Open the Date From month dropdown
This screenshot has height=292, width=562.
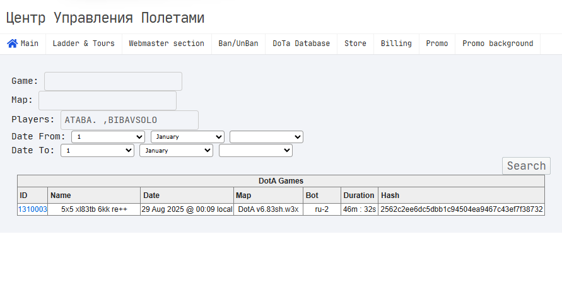[187, 137]
